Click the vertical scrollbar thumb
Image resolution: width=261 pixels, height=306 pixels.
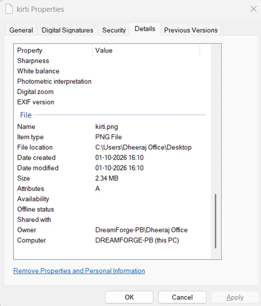coord(215,221)
